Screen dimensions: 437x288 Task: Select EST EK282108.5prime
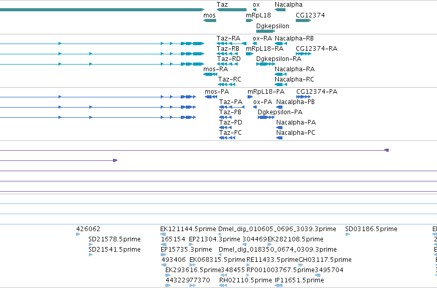295,239
